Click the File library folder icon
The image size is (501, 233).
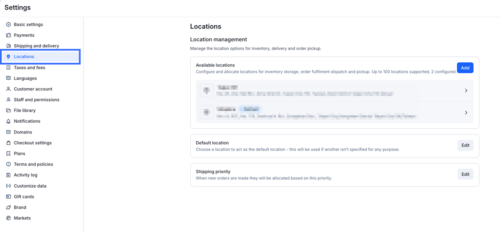(8, 110)
